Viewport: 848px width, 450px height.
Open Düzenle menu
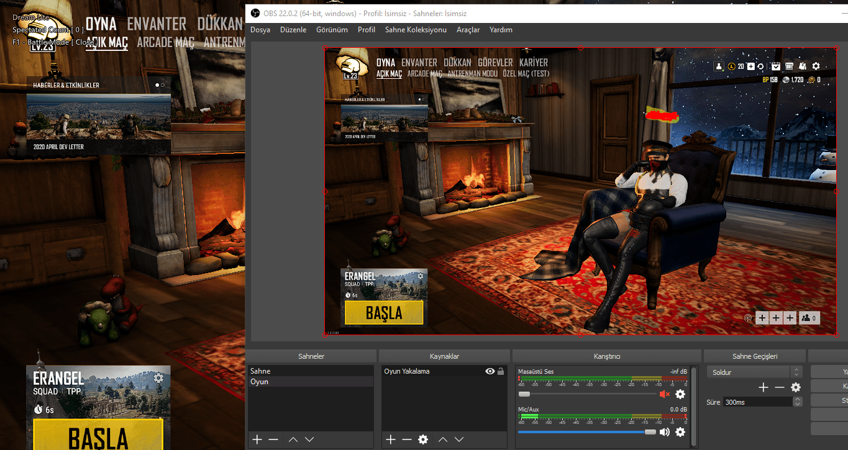(293, 30)
